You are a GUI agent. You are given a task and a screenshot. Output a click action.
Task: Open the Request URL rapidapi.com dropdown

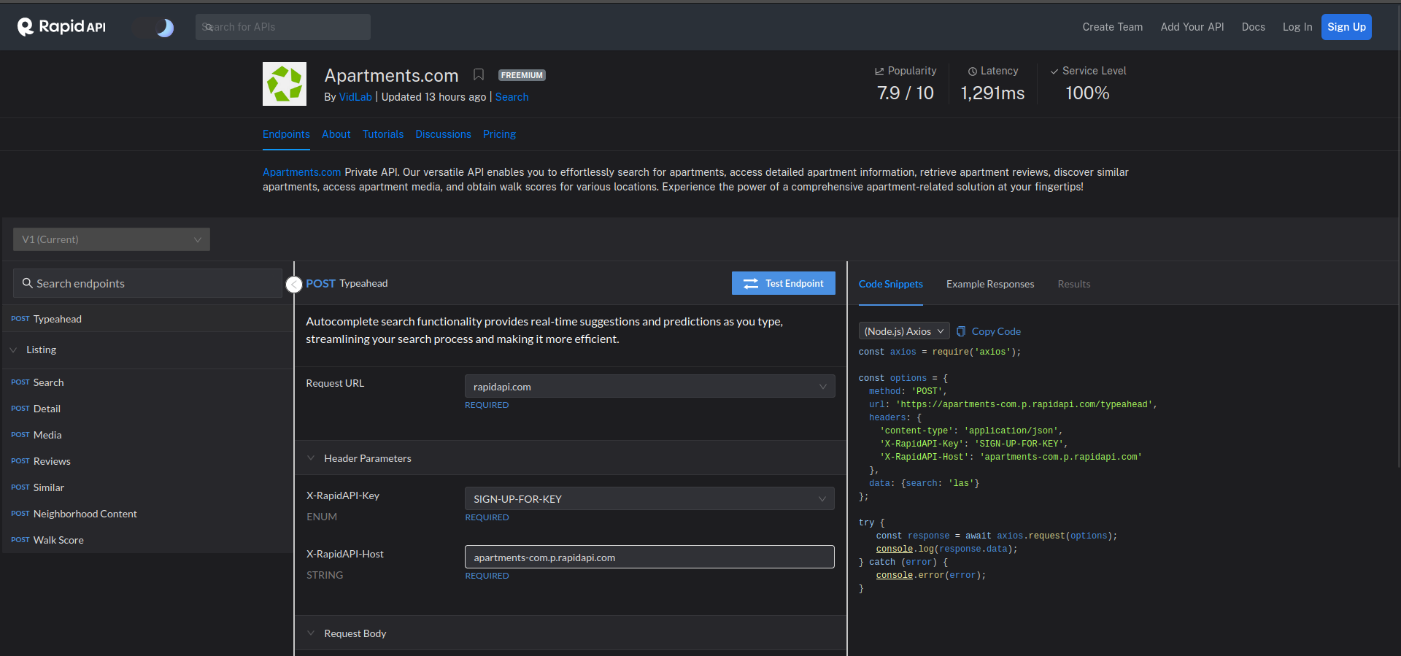(649, 387)
